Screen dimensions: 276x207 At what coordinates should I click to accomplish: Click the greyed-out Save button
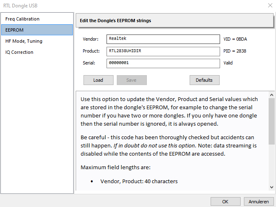click(132, 80)
